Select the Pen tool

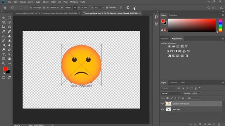tap(9, 50)
